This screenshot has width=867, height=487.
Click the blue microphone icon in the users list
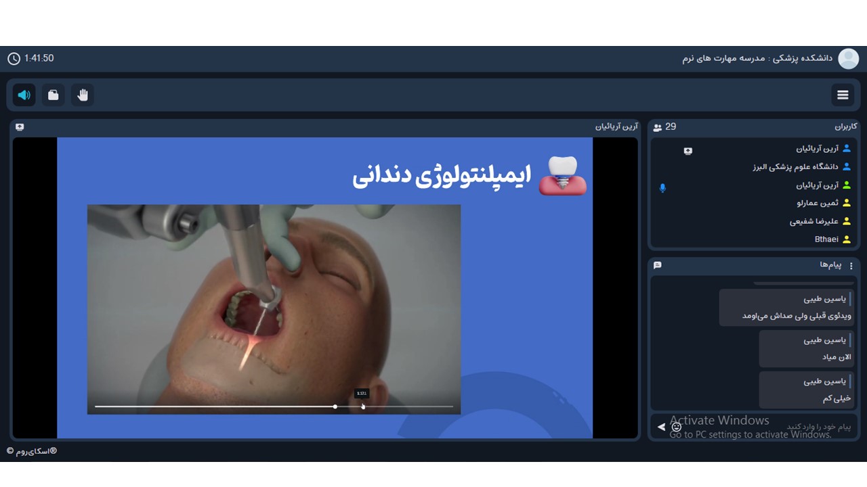tap(662, 187)
